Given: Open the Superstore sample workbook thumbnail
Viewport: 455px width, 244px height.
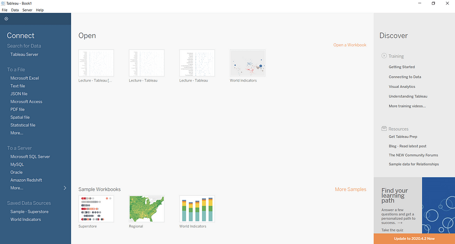Looking at the screenshot, I should click(x=96, y=209).
